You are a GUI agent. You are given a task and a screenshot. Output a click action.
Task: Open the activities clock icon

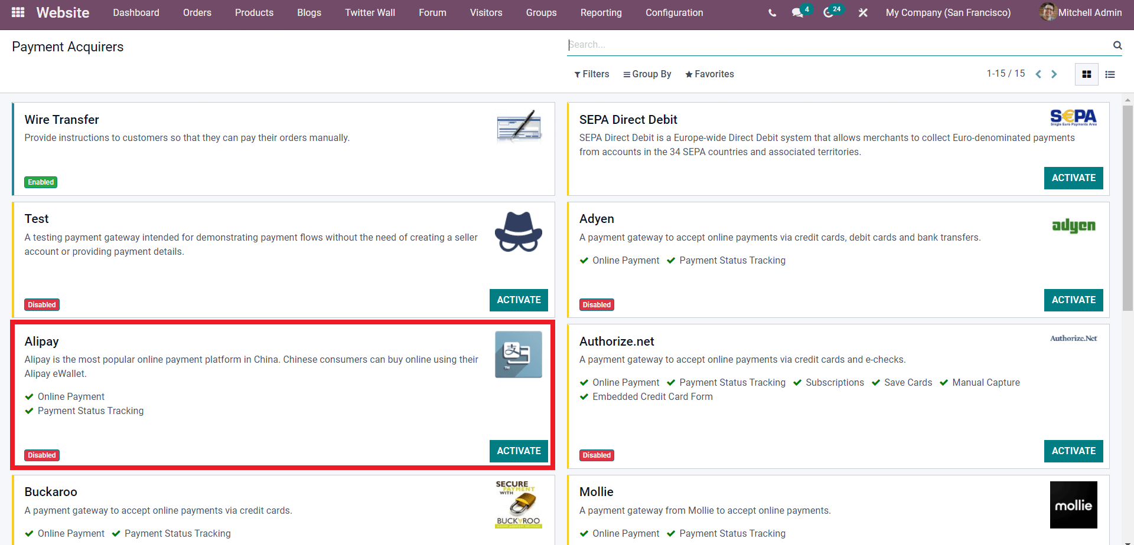pyautogui.click(x=829, y=12)
